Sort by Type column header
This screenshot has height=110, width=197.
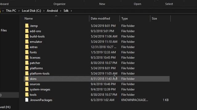tap(124, 19)
